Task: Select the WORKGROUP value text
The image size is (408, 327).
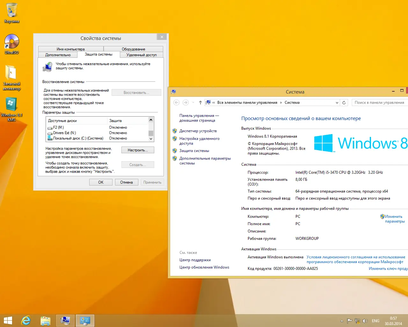Action: (x=307, y=239)
